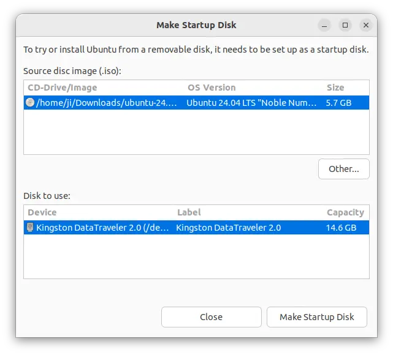393x355 pixels.
Task: Select the ubuntu-24 ISO image path
Action: [x=107, y=103]
